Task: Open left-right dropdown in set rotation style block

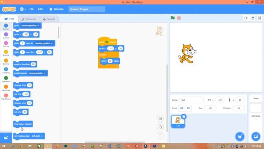Action: (x=37, y=136)
